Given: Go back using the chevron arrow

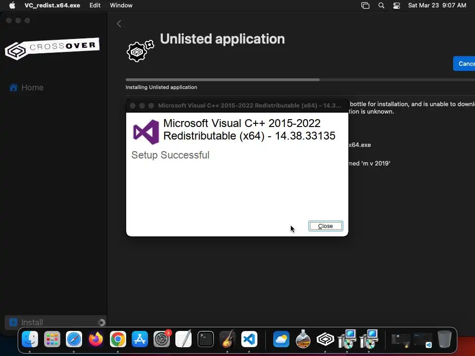Looking at the screenshot, I should coord(119,24).
